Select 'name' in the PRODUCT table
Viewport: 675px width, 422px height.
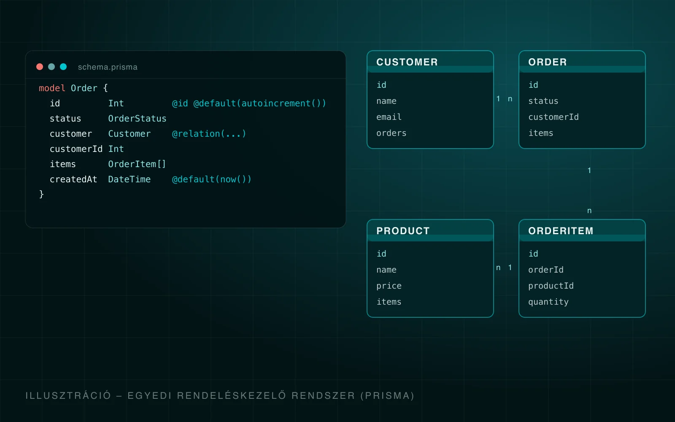[x=386, y=270]
